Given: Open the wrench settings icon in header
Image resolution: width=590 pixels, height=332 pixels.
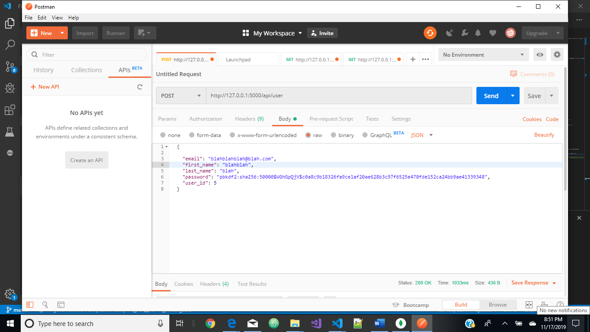Looking at the screenshot, I should click(x=464, y=33).
